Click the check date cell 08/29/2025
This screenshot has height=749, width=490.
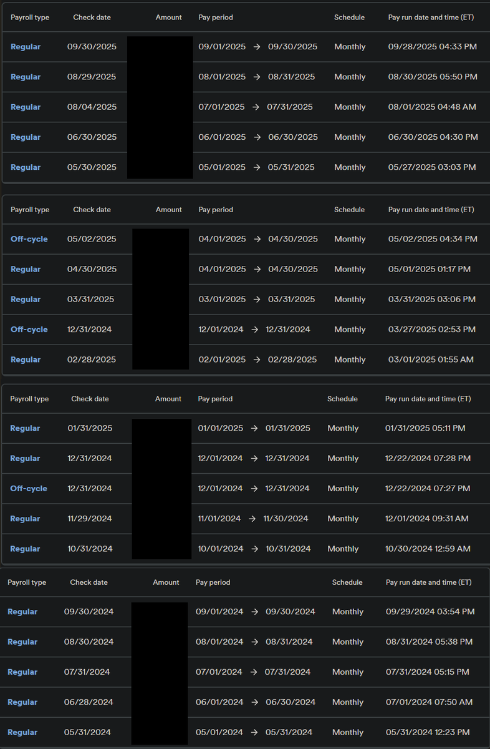[92, 77]
